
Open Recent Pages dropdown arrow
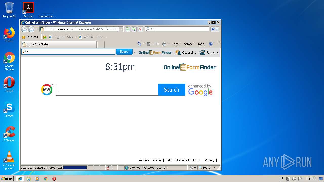pyautogui.click(x=37, y=29)
